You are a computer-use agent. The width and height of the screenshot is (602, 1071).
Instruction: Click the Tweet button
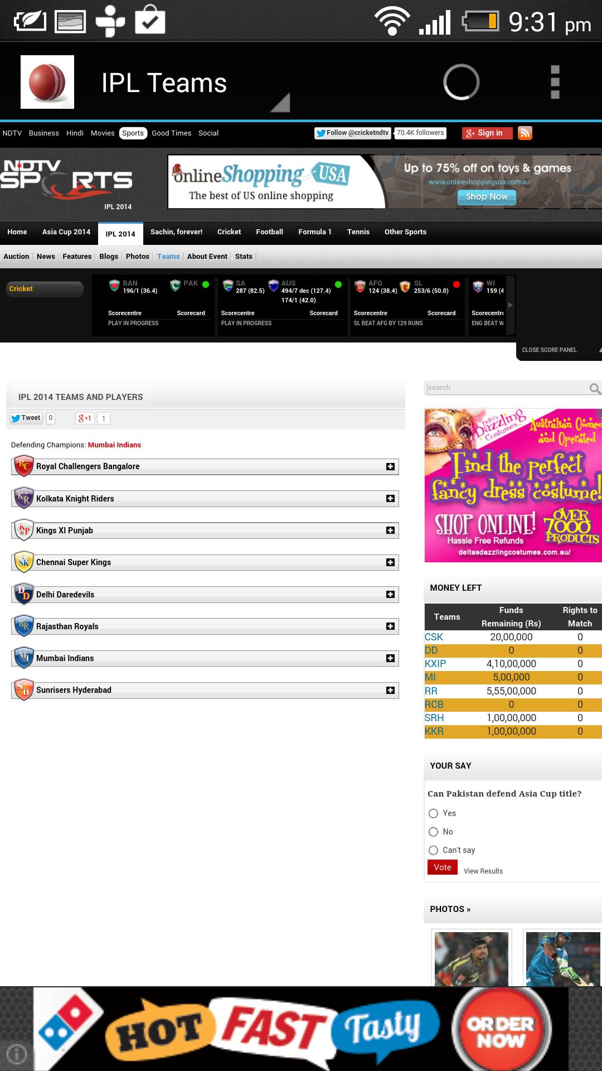26,418
